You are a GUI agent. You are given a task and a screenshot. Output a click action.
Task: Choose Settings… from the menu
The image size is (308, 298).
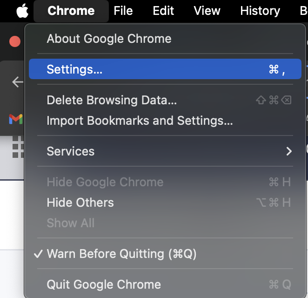pos(165,69)
